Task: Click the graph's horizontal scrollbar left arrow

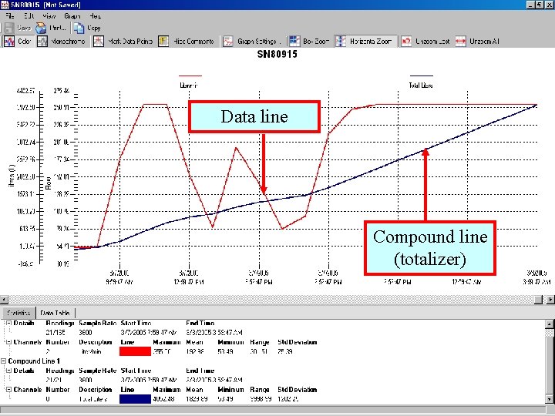Action: [4, 300]
